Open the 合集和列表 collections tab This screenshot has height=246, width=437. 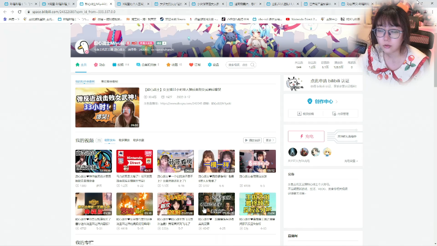tap(147, 65)
